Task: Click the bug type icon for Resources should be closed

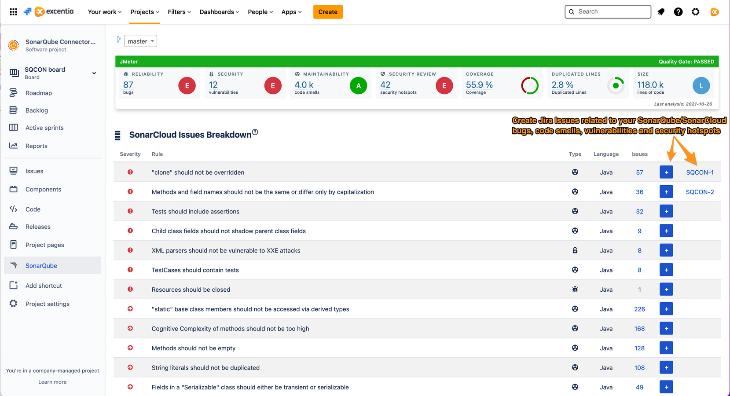Action: click(x=575, y=290)
